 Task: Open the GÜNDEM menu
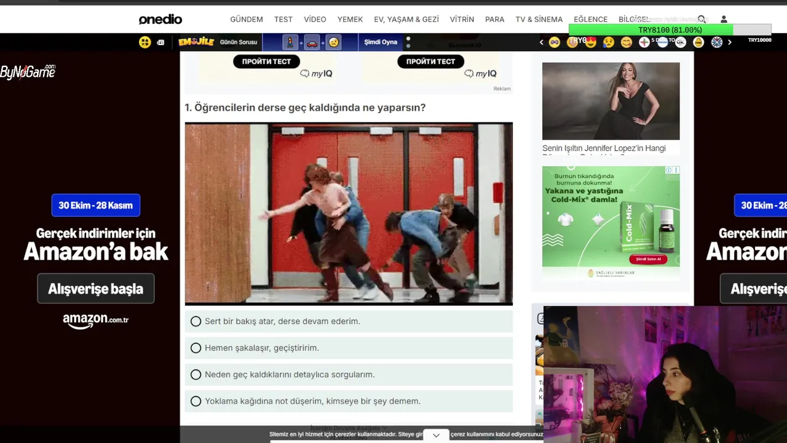click(247, 20)
